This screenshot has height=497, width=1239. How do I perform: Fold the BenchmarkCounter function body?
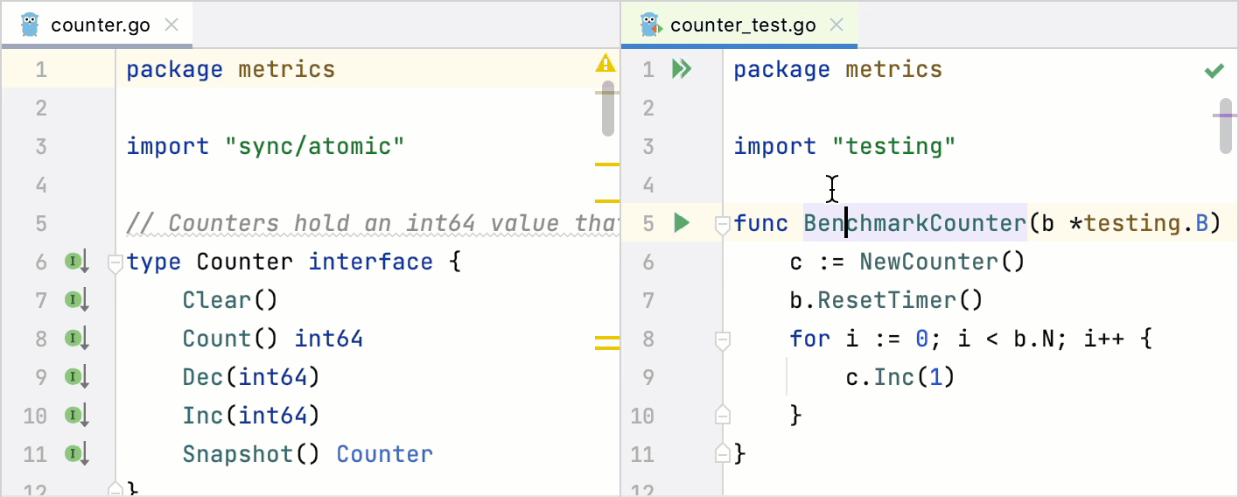[x=723, y=224]
